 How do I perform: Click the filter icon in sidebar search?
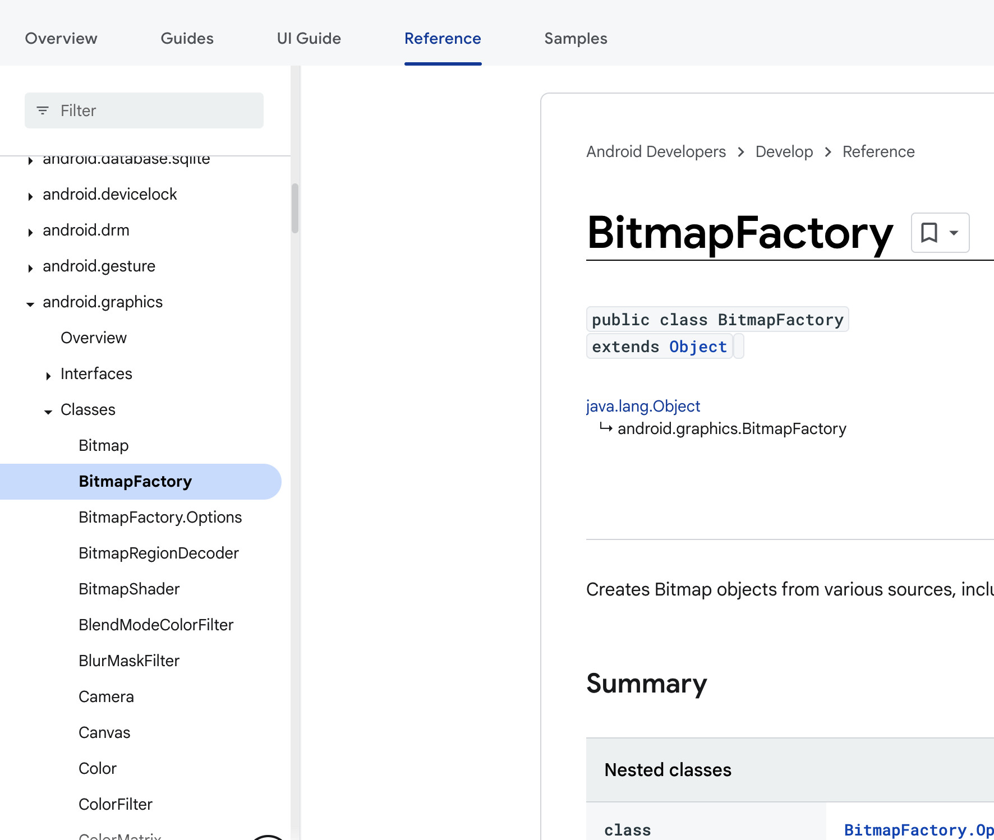43,110
